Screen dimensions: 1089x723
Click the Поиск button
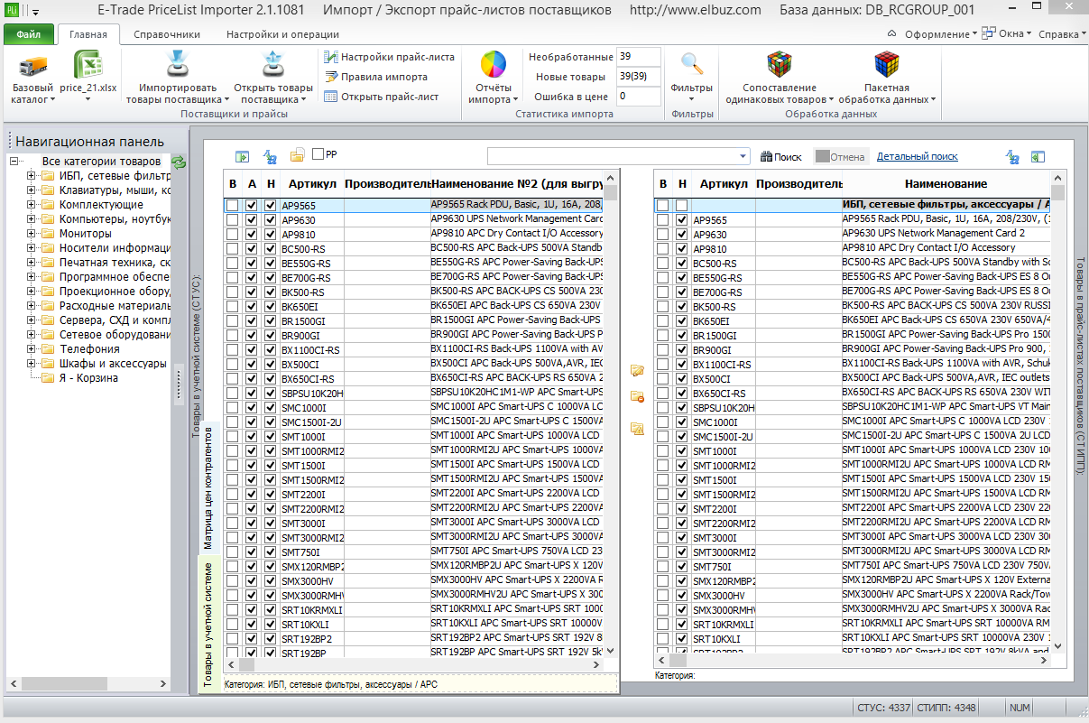[x=781, y=156]
